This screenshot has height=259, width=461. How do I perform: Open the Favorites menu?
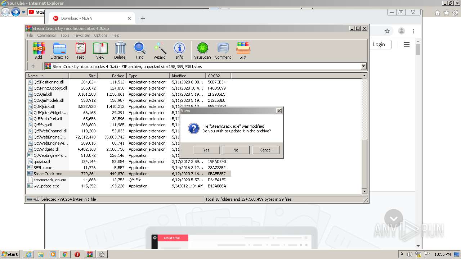[x=82, y=35]
